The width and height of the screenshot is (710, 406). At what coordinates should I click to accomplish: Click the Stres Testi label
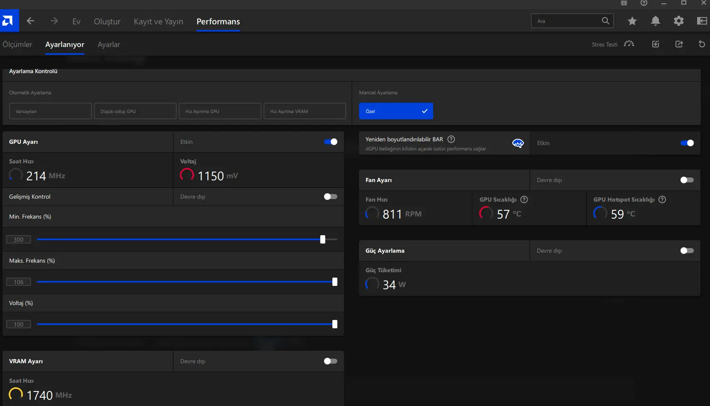(x=604, y=44)
